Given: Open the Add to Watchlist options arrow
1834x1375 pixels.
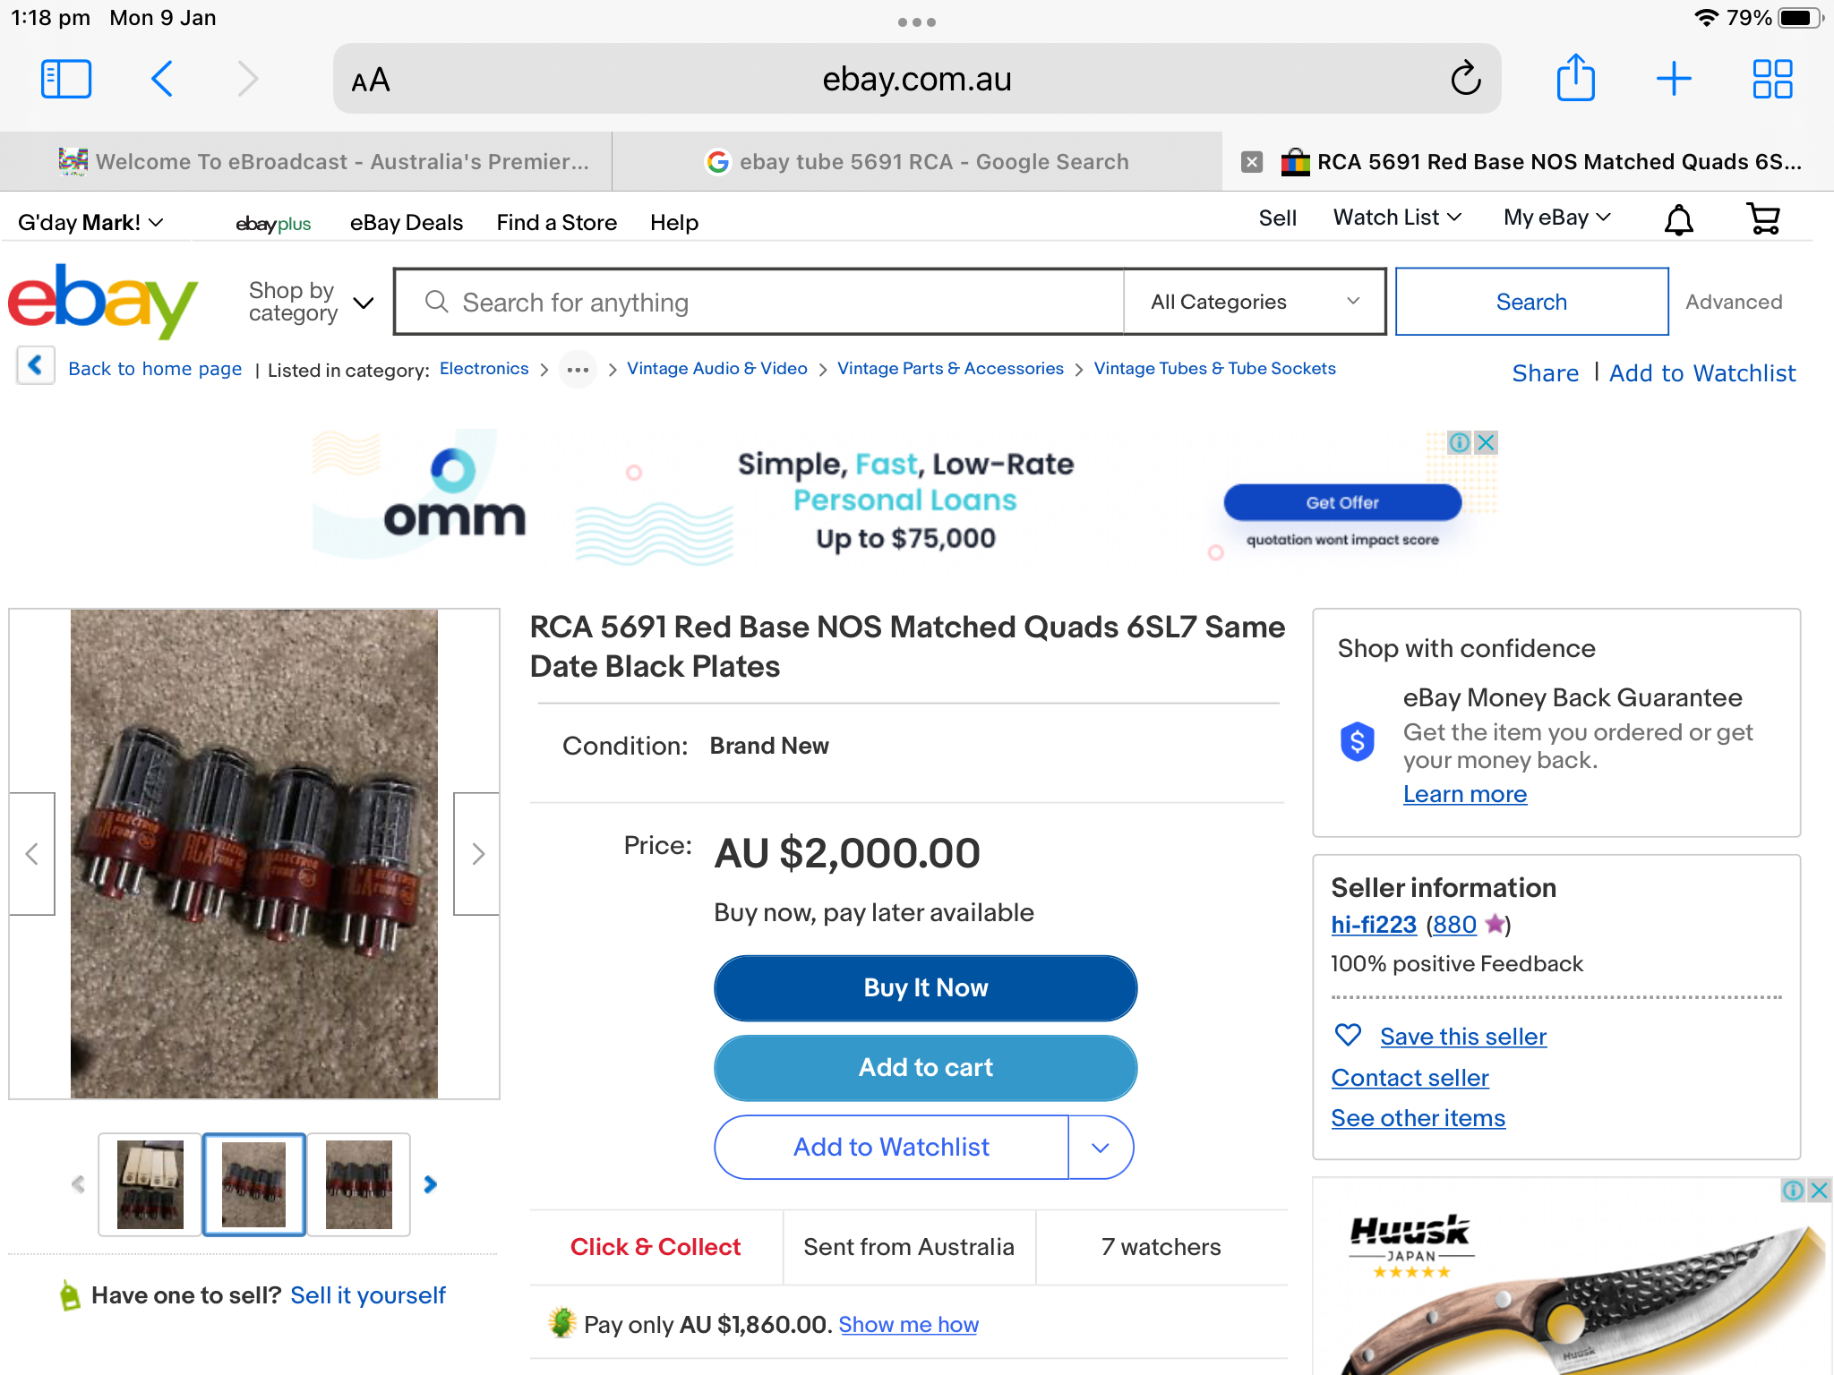Looking at the screenshot, I should point(1101,1148).
